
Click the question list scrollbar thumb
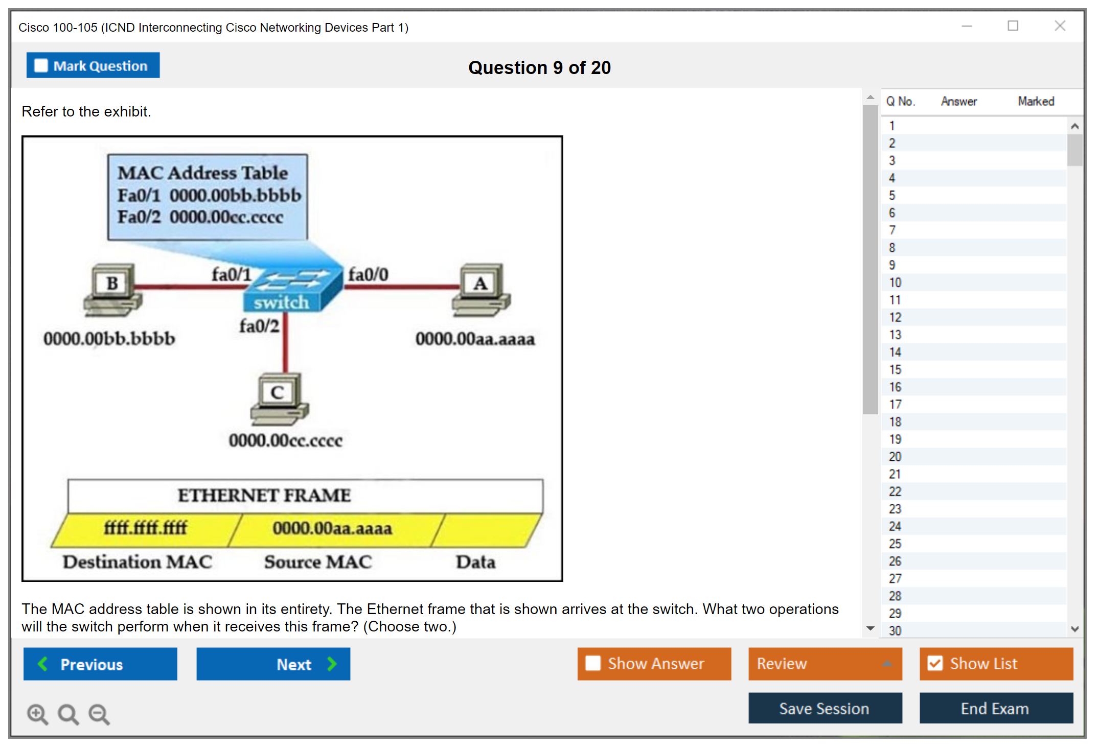1074,150
